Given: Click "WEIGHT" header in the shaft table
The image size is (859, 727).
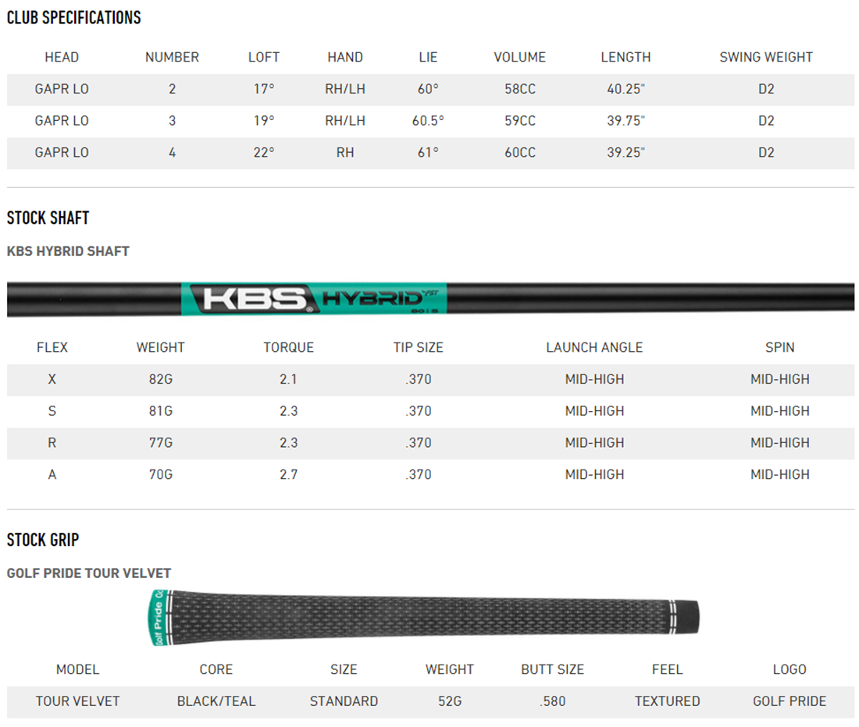Looking at the screenshot, I should tap(161, 348).
